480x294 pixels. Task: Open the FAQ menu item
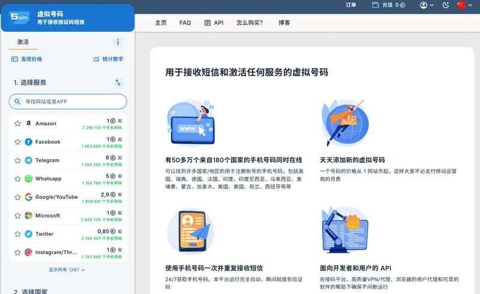coord(185,23)
